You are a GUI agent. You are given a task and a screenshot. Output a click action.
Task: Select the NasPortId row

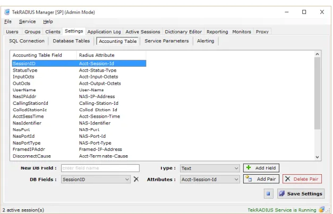tap(79, 136)
